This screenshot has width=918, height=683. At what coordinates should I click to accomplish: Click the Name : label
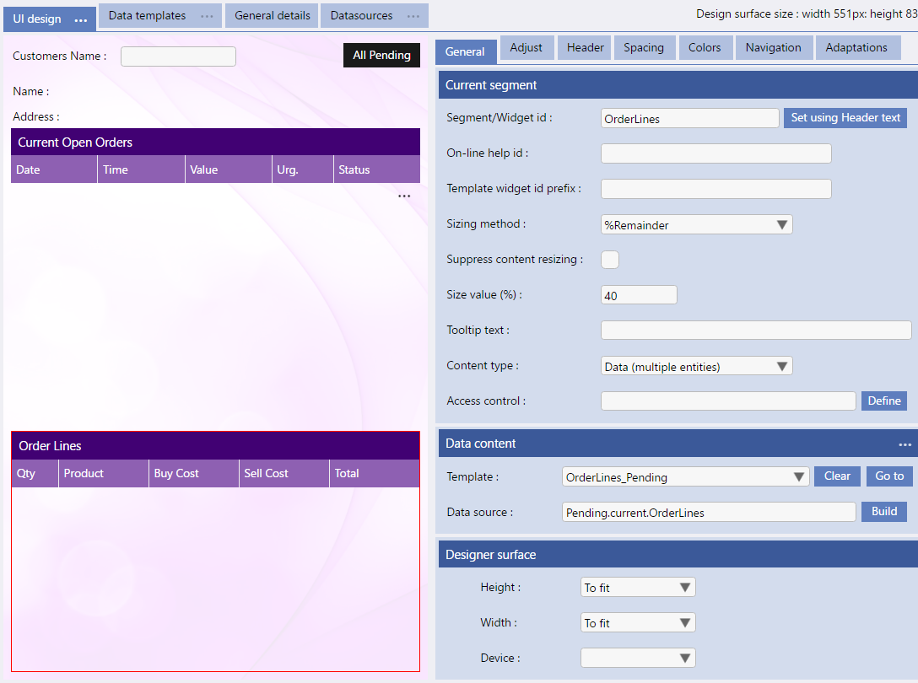coord(31,92)
